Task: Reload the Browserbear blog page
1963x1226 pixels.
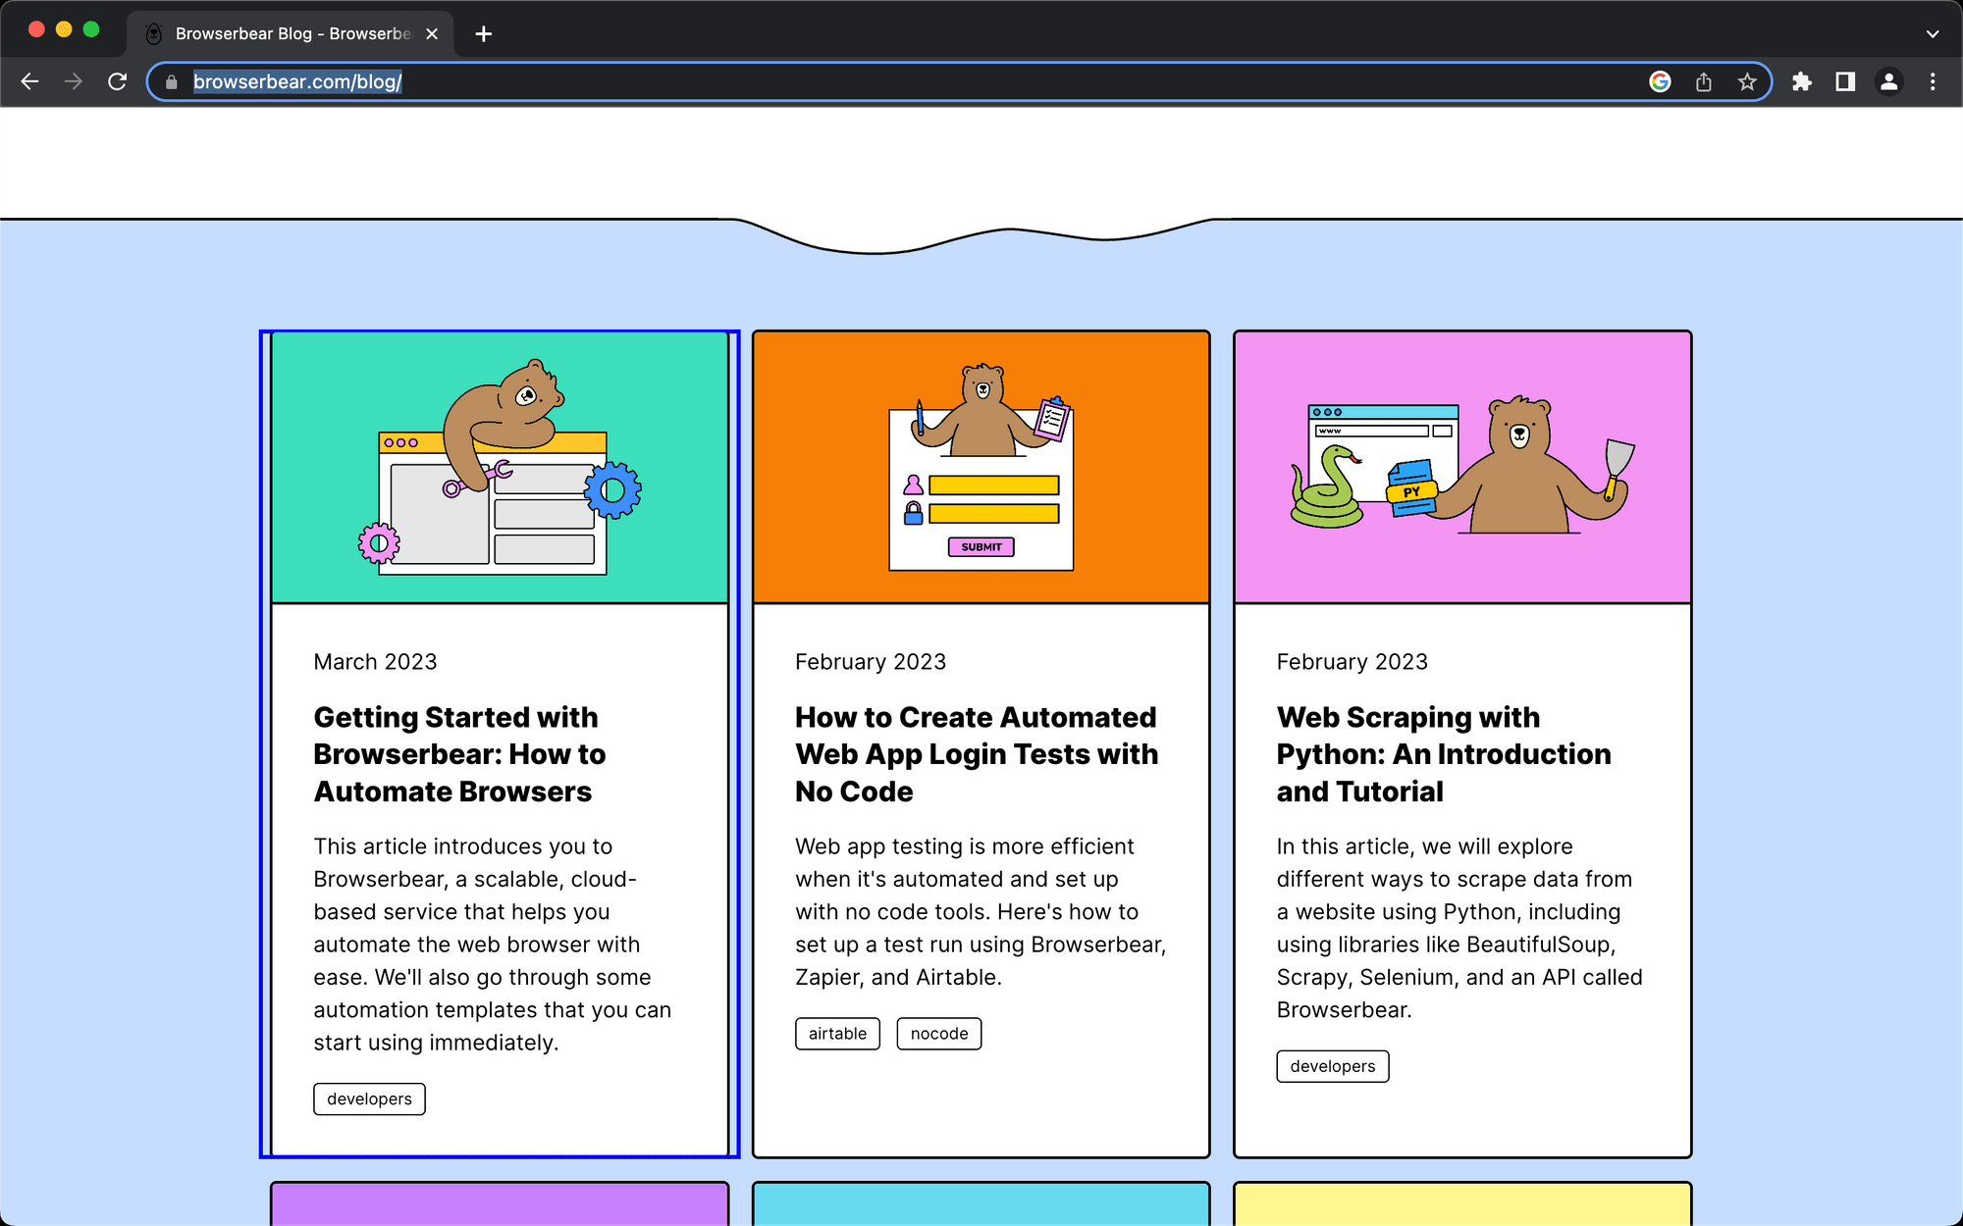Action: pyautogui.click(x=118, y=82)
